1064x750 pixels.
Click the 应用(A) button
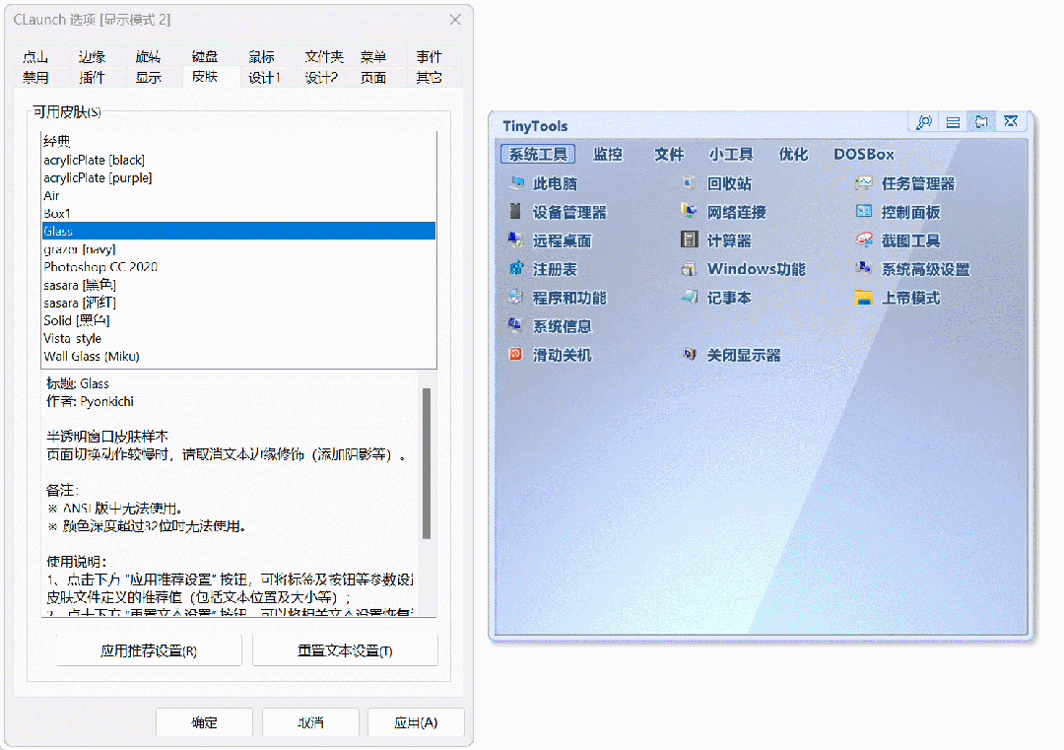click(416, 722)
